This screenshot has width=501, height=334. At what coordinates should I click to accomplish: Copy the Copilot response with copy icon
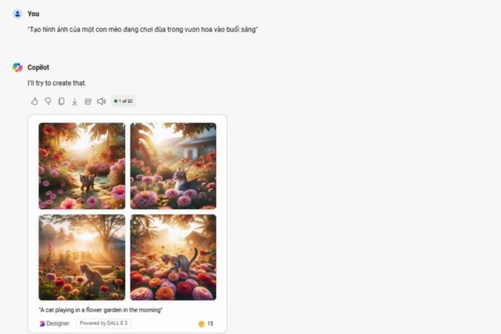(61, 101)
